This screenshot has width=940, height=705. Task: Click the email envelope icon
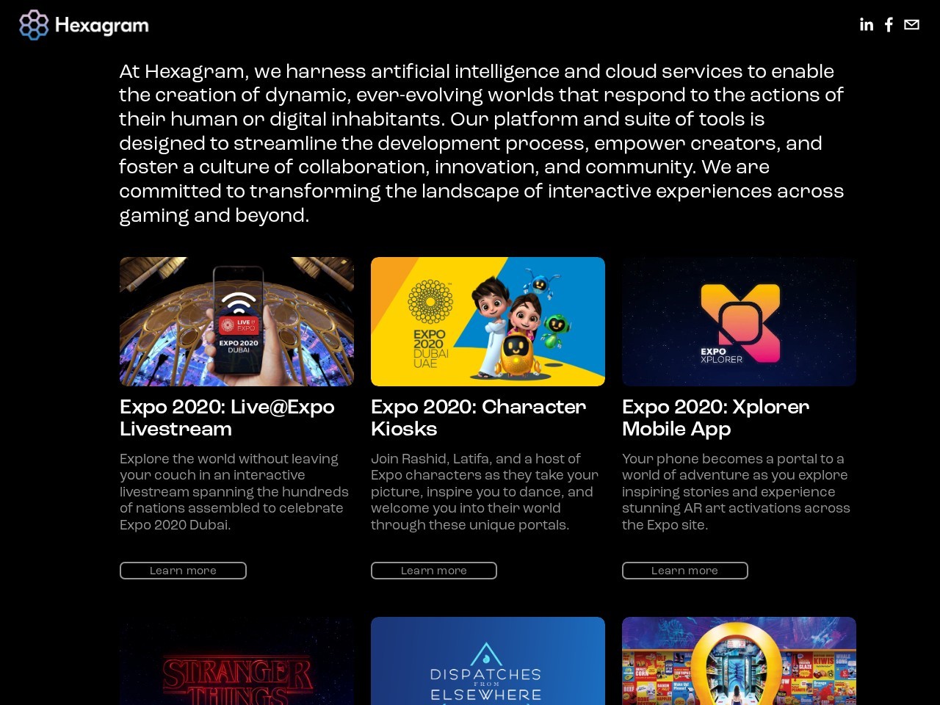coord(911,25)
